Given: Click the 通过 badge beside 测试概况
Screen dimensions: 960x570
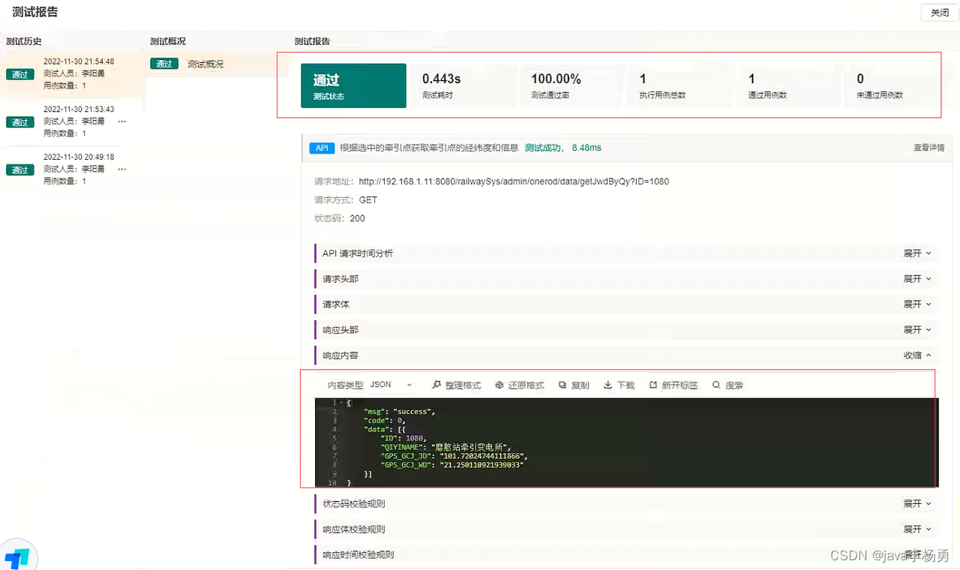Looking at the screenshot, I should [164, 64].
